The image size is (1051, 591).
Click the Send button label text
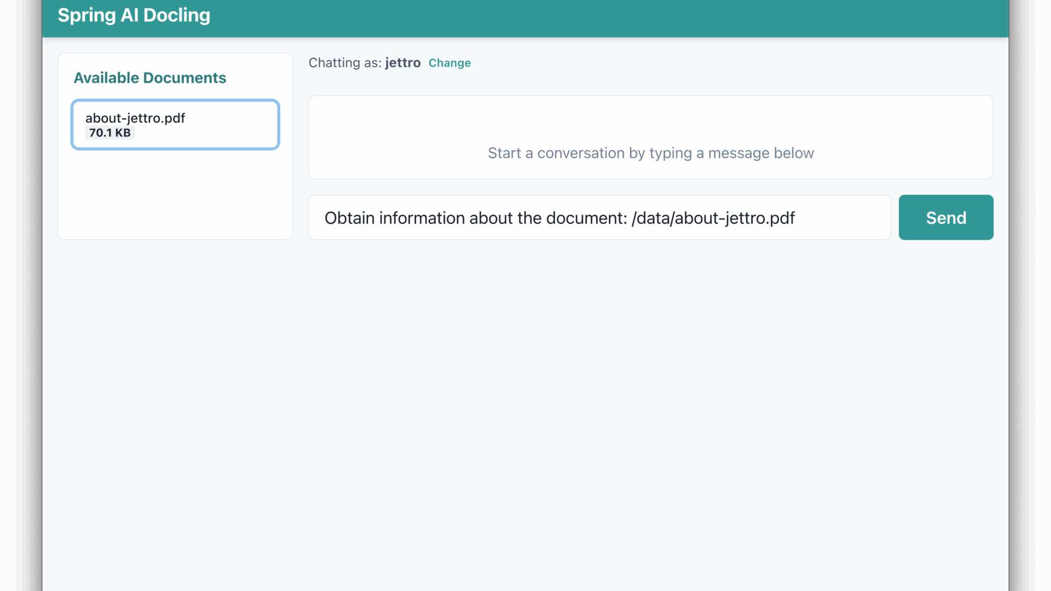point(945,217)
